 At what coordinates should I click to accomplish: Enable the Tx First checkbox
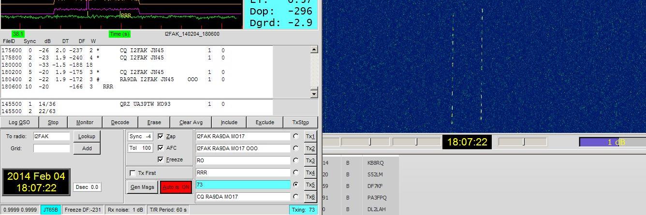point(133,173)
